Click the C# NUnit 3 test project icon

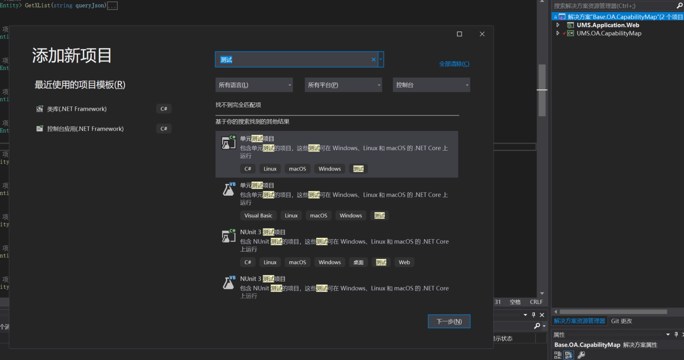coord(229,236)
